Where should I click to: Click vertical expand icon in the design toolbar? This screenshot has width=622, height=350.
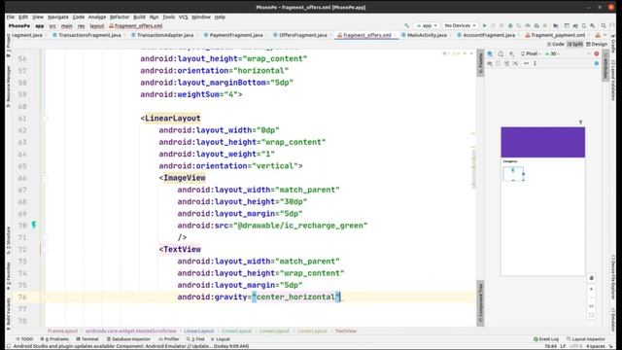pos(536,63)
